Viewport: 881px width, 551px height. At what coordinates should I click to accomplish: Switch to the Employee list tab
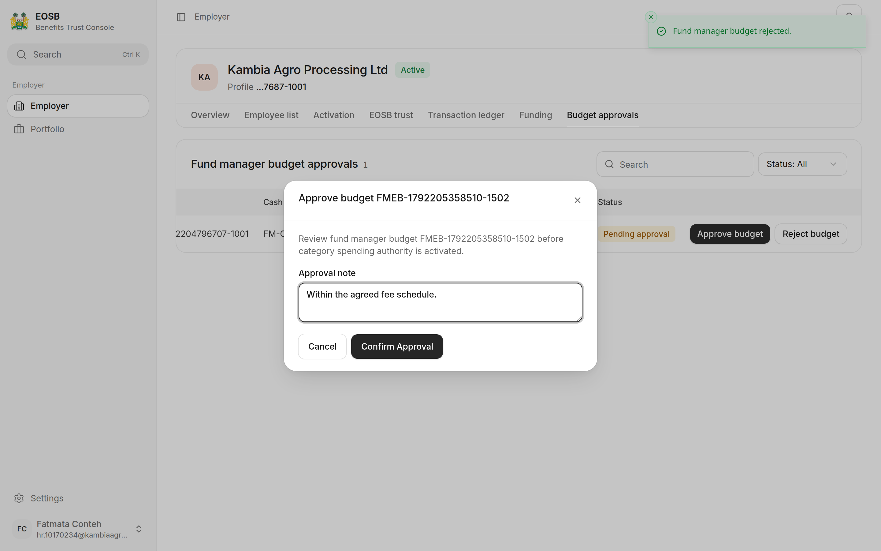(271, 115)
